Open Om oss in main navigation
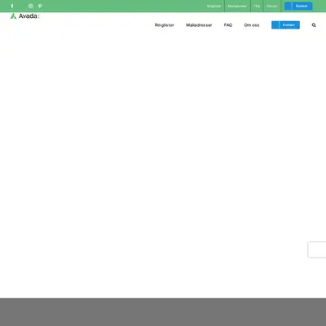Viewport: 326px width, 326px height. [x=252, y=25]
